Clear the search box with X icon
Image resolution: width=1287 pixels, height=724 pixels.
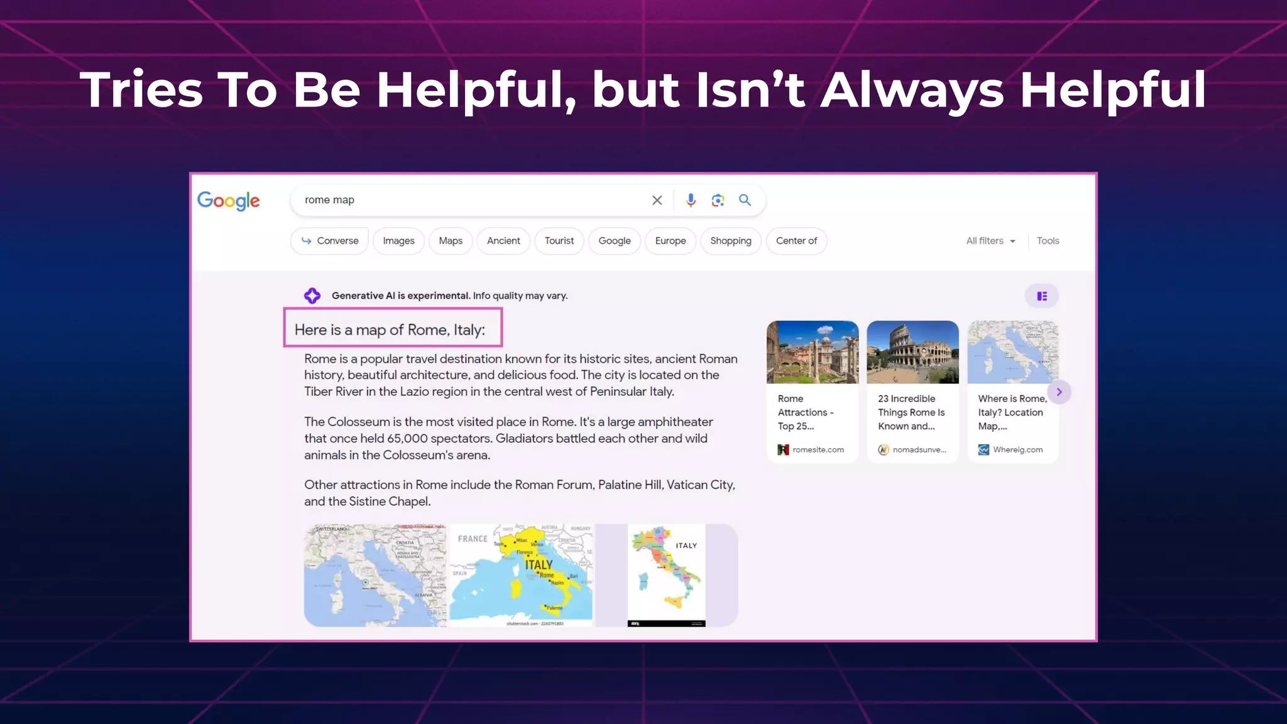[x=657, y=200]
